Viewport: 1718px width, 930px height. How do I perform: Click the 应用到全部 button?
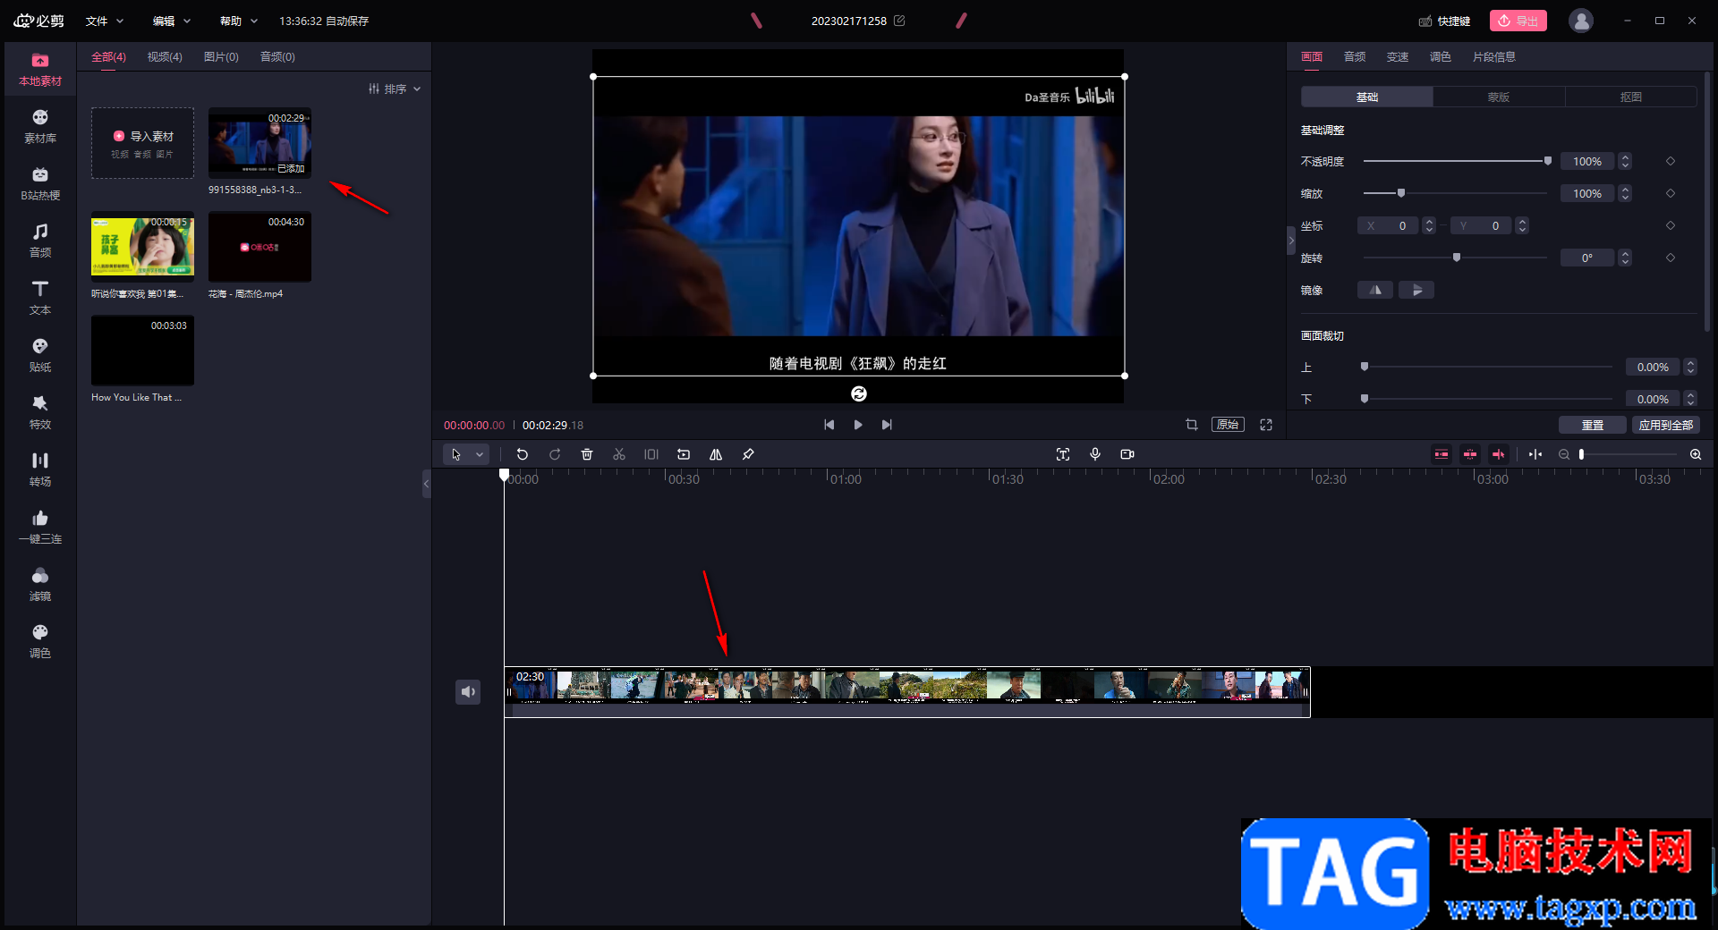coord(1666,425)
